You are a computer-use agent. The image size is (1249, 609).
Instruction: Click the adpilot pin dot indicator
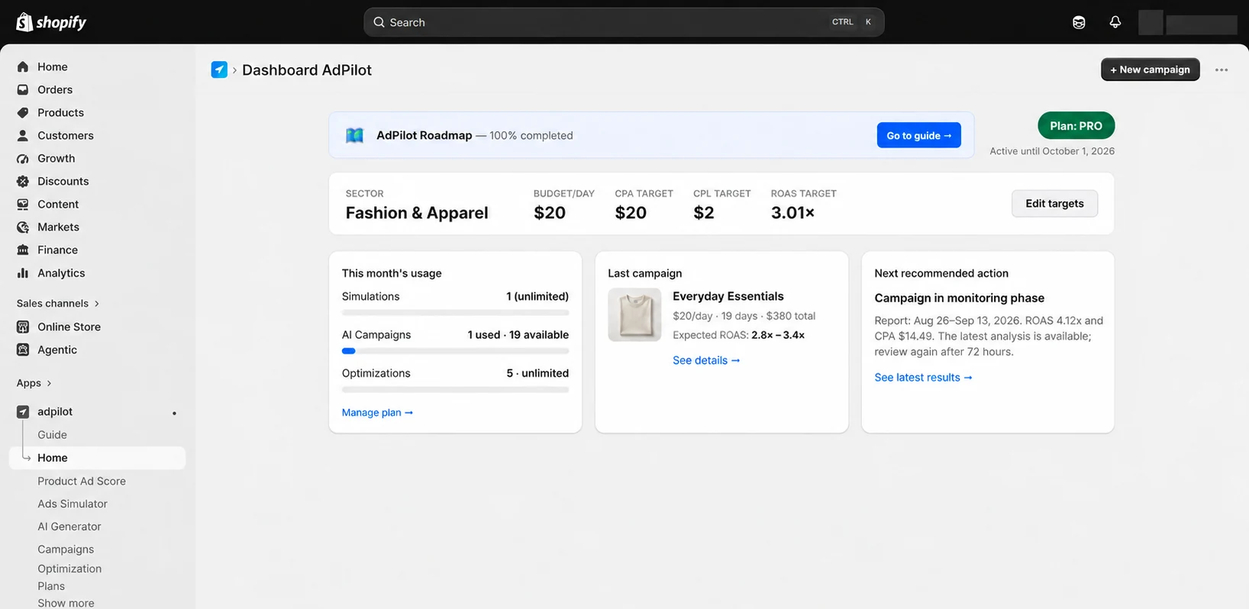coord(174,414)
